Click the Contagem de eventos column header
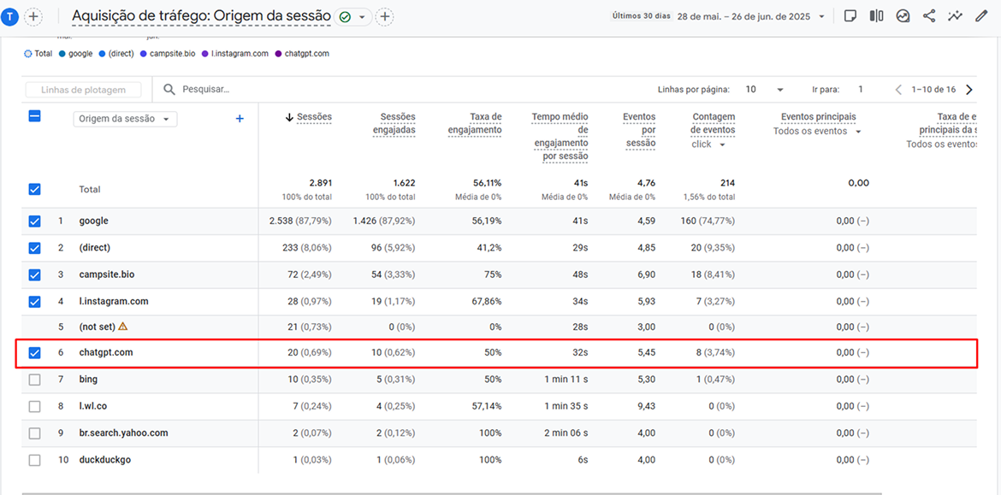Screen dimensions: 1001x495 [x=714, y=123]
